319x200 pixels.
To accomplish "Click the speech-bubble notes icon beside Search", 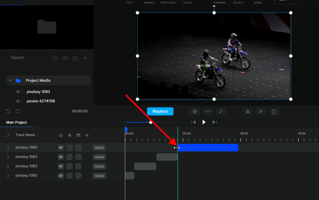I will point(55,58).
